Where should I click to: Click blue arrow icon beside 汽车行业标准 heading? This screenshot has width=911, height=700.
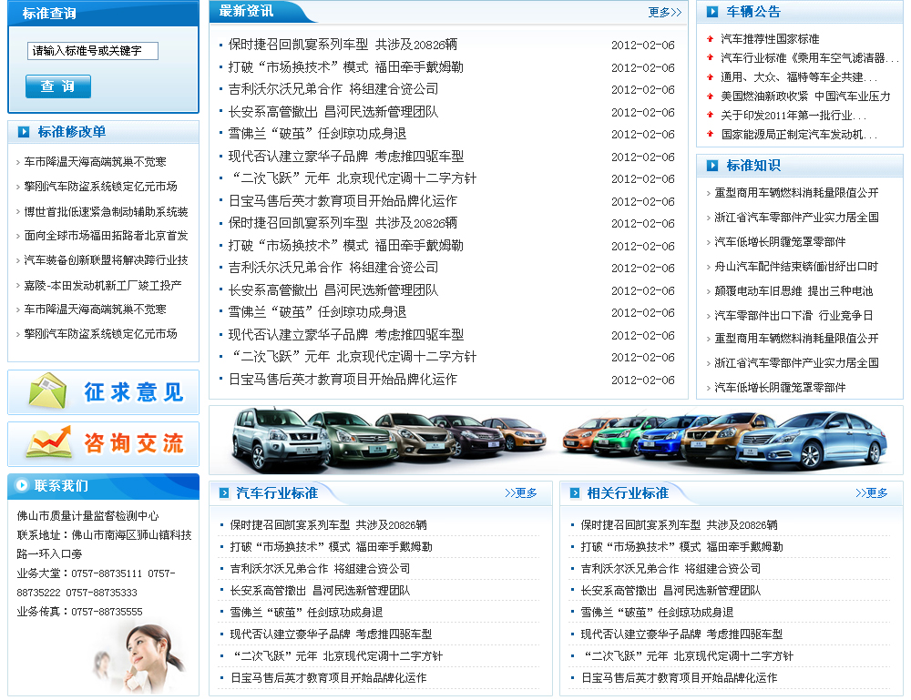tap(223, 493)
